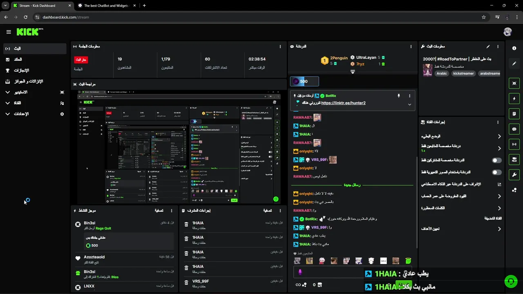Open options menu of the معلومات الجلسة panel
The height and width of the screenshot is (294, 523).
(280, 47)
